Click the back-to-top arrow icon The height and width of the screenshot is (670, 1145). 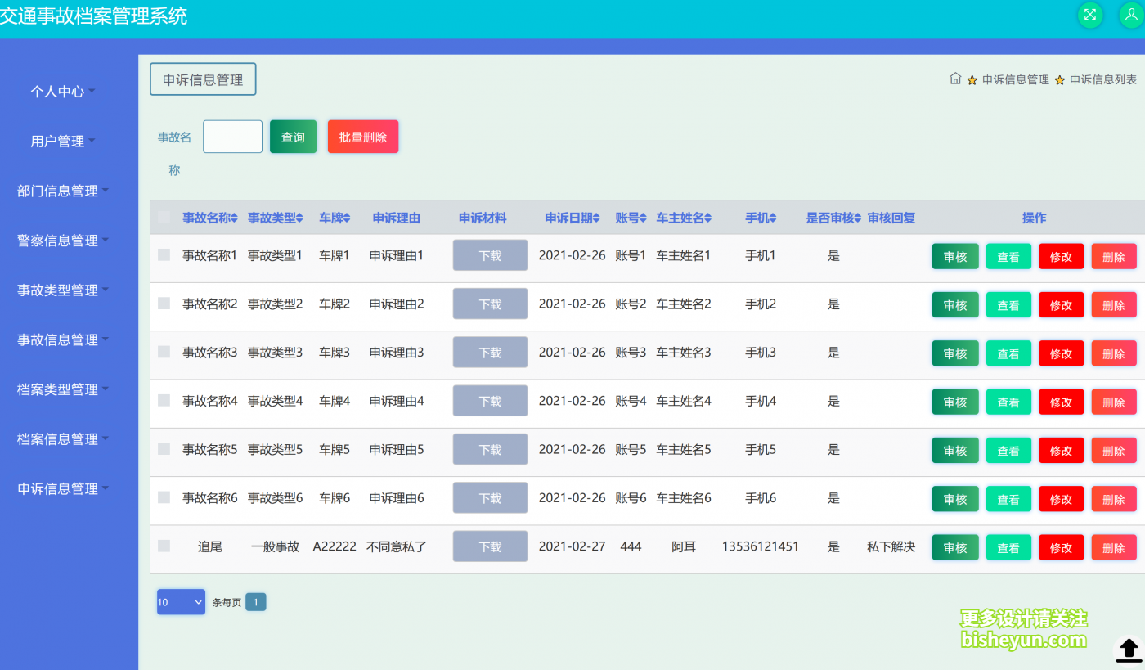click(1127, 650)
